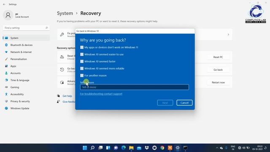This screenshot has width=270, height=152.
Task: Focus the 'Tell us more' text box
Action: [134, 87]
